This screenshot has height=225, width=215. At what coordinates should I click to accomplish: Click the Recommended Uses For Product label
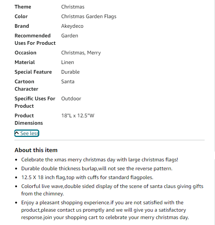(x=35, y=39)
